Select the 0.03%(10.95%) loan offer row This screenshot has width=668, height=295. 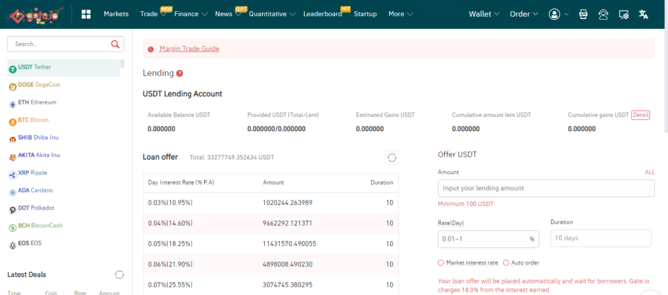click(x=271, y=203)
